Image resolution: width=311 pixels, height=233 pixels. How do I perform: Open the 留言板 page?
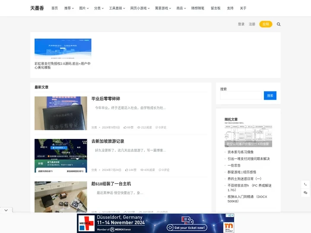click(216, 8)
